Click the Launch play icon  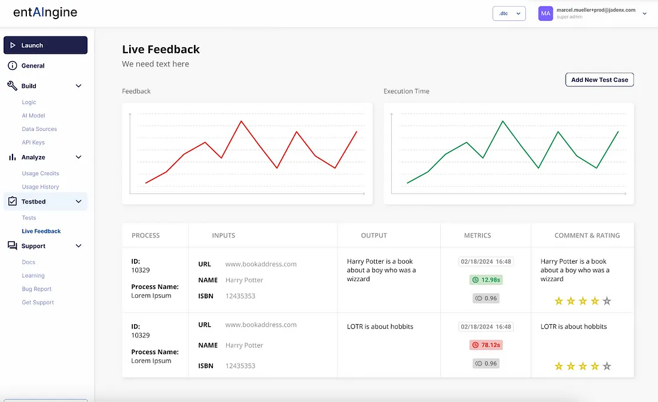[13, 45]
